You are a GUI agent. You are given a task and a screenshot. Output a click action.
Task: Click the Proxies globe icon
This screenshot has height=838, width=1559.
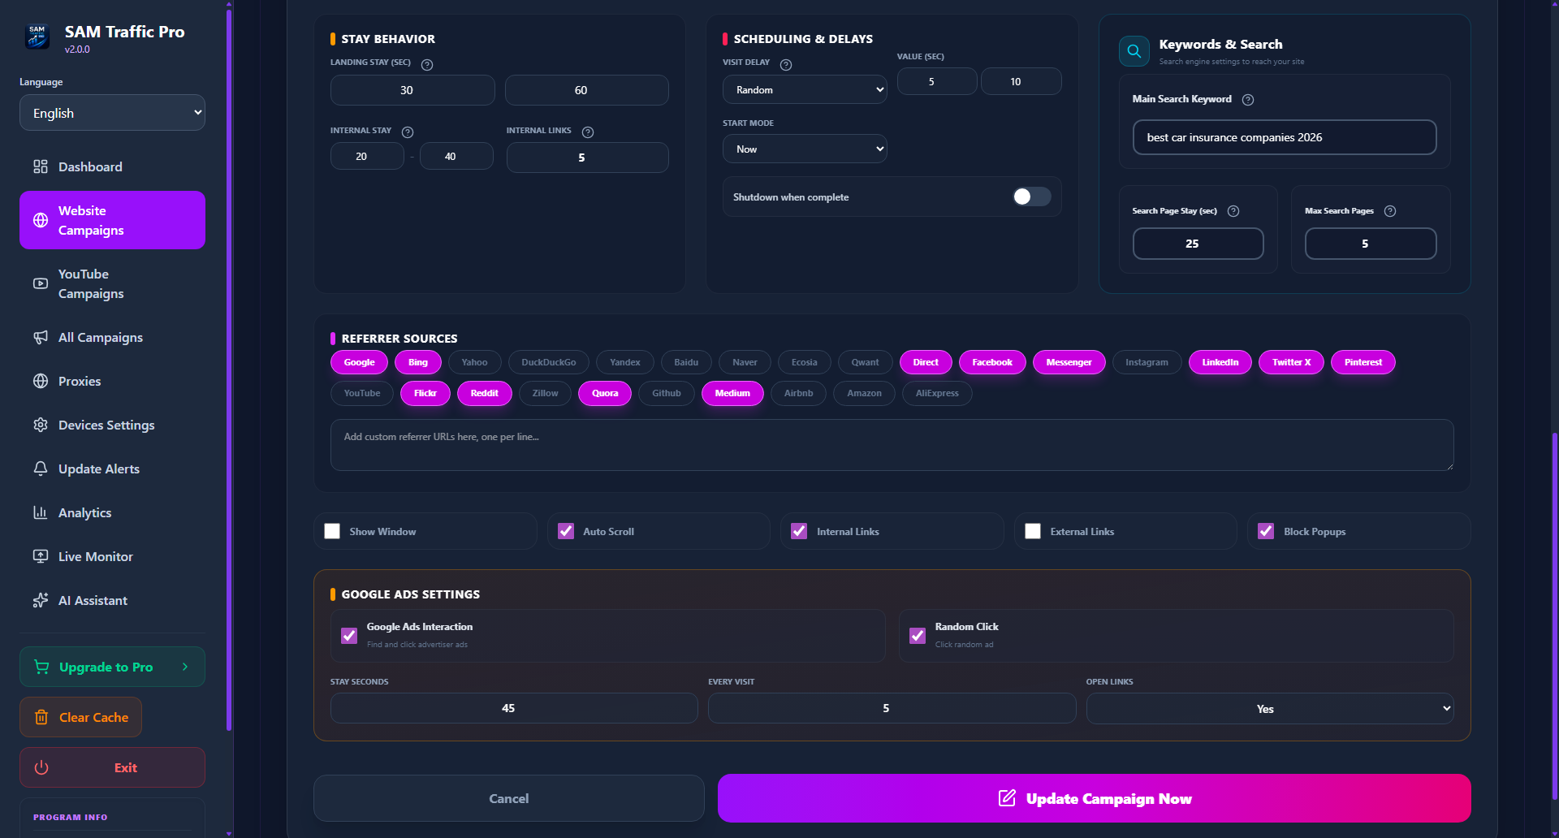click(41, 381)
